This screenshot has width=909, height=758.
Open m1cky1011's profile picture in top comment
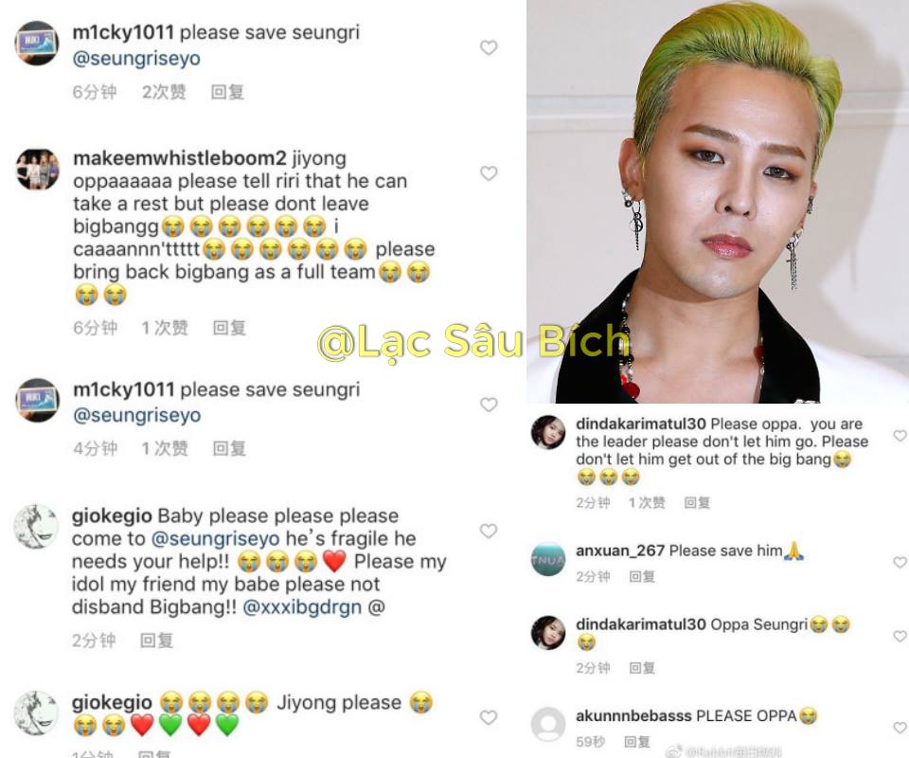pyautogui.click(x=37, y=44)
